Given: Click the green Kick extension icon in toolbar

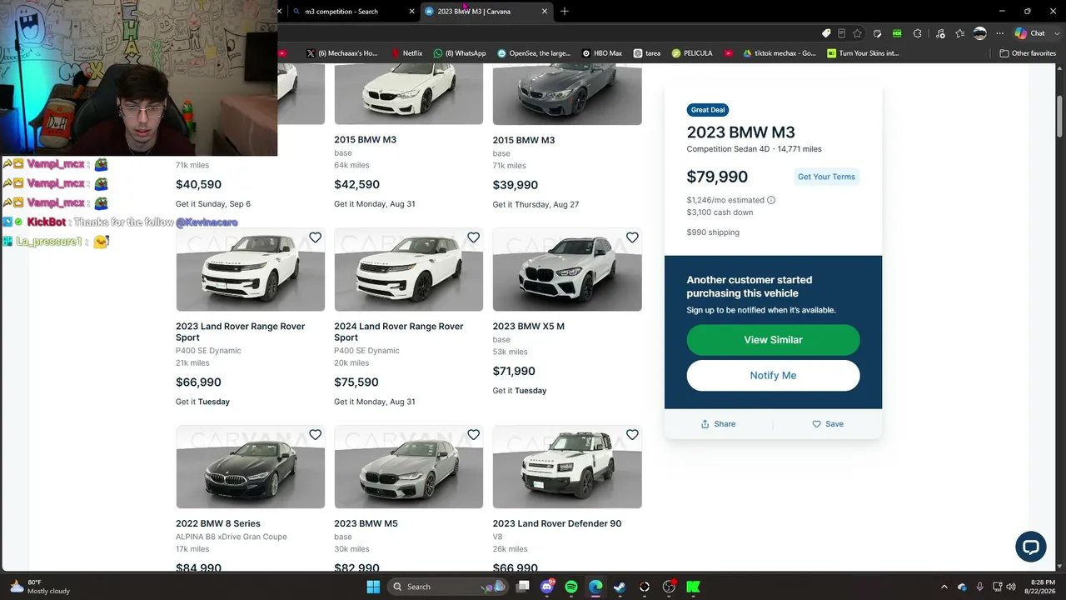Looking at the screenshot, I should 897,33.
